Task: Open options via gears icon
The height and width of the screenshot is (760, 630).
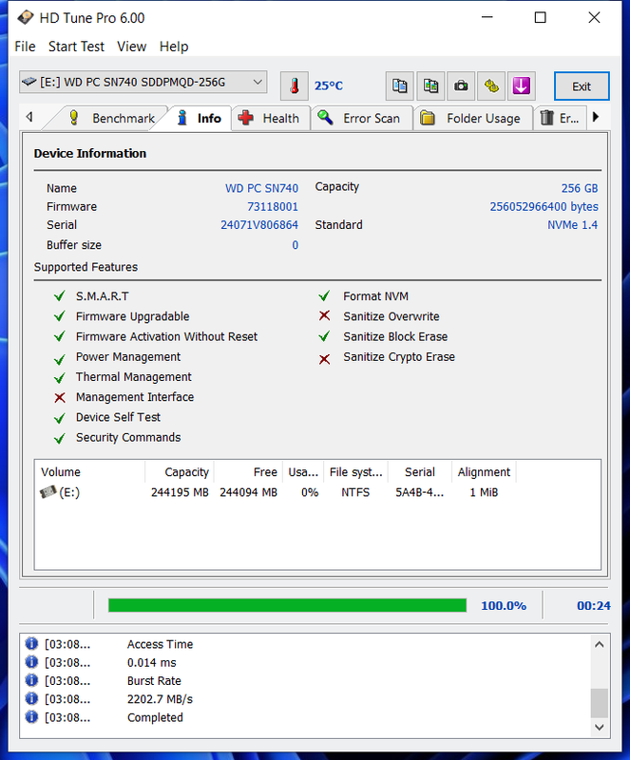Action: point(491,85)
